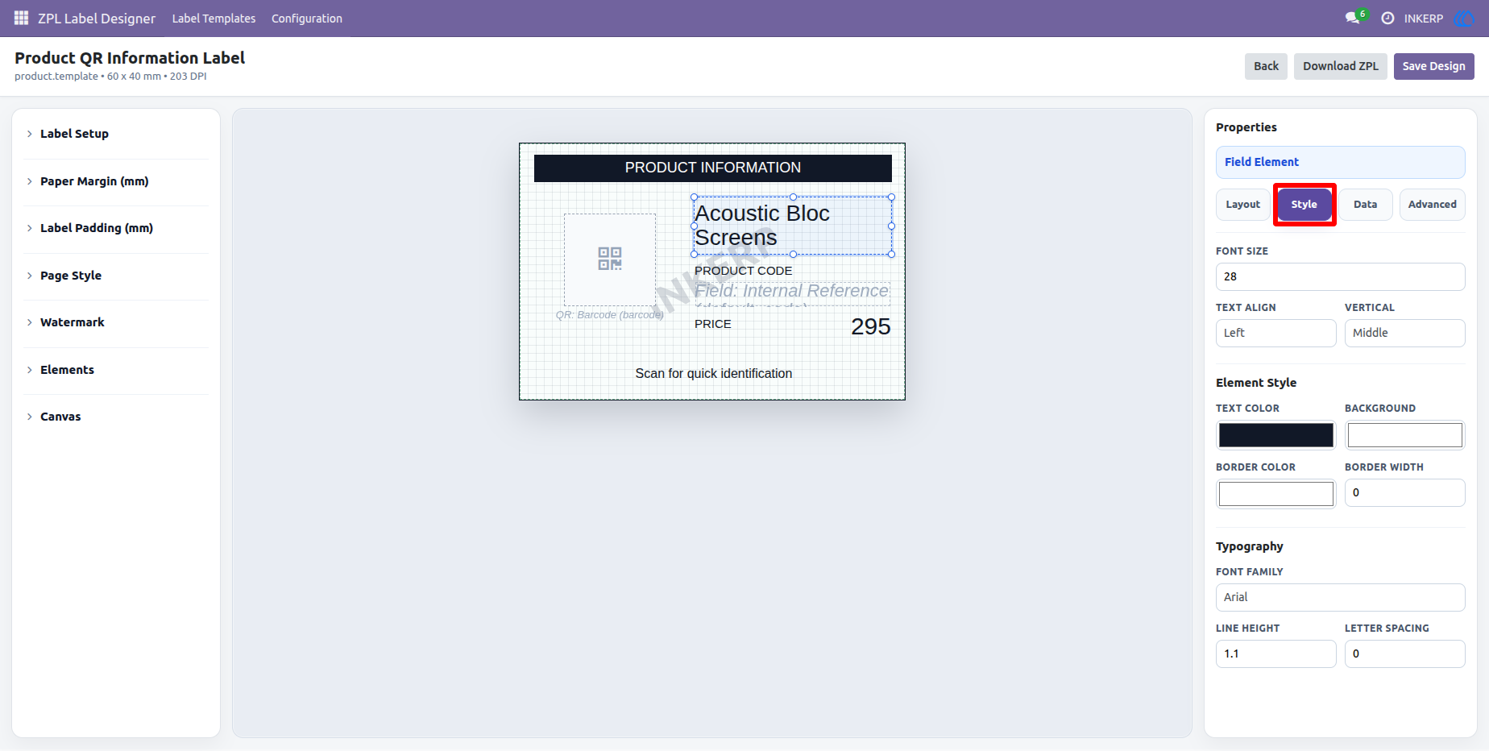Screen dimensions: 1489x751
Task: Switch to the Layout tab
Action: click(1242, 205)
